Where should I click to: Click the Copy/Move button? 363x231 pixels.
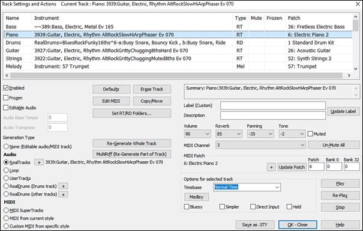click(x=152, y=101)
